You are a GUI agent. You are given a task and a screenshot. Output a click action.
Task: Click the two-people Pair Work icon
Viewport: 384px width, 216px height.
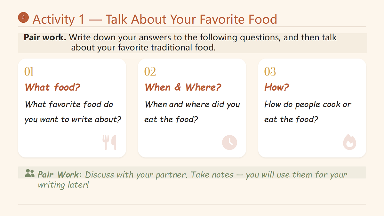(29, 173)
